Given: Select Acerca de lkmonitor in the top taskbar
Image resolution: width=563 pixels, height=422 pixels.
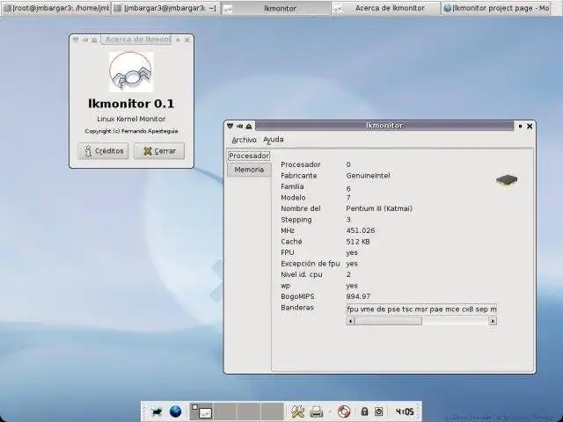Looking at the screenshot, I should click(386, 8).
